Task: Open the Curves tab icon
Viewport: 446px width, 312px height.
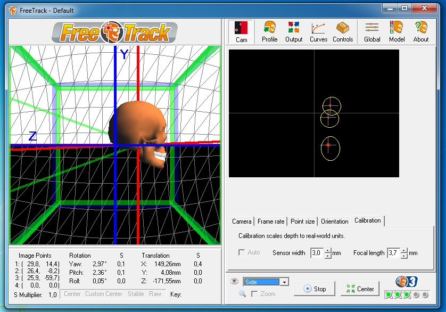Action: click(x=318, y=31)
